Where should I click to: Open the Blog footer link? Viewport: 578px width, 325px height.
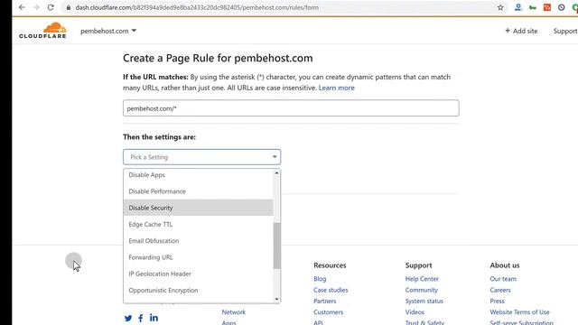tap(320, 279)
